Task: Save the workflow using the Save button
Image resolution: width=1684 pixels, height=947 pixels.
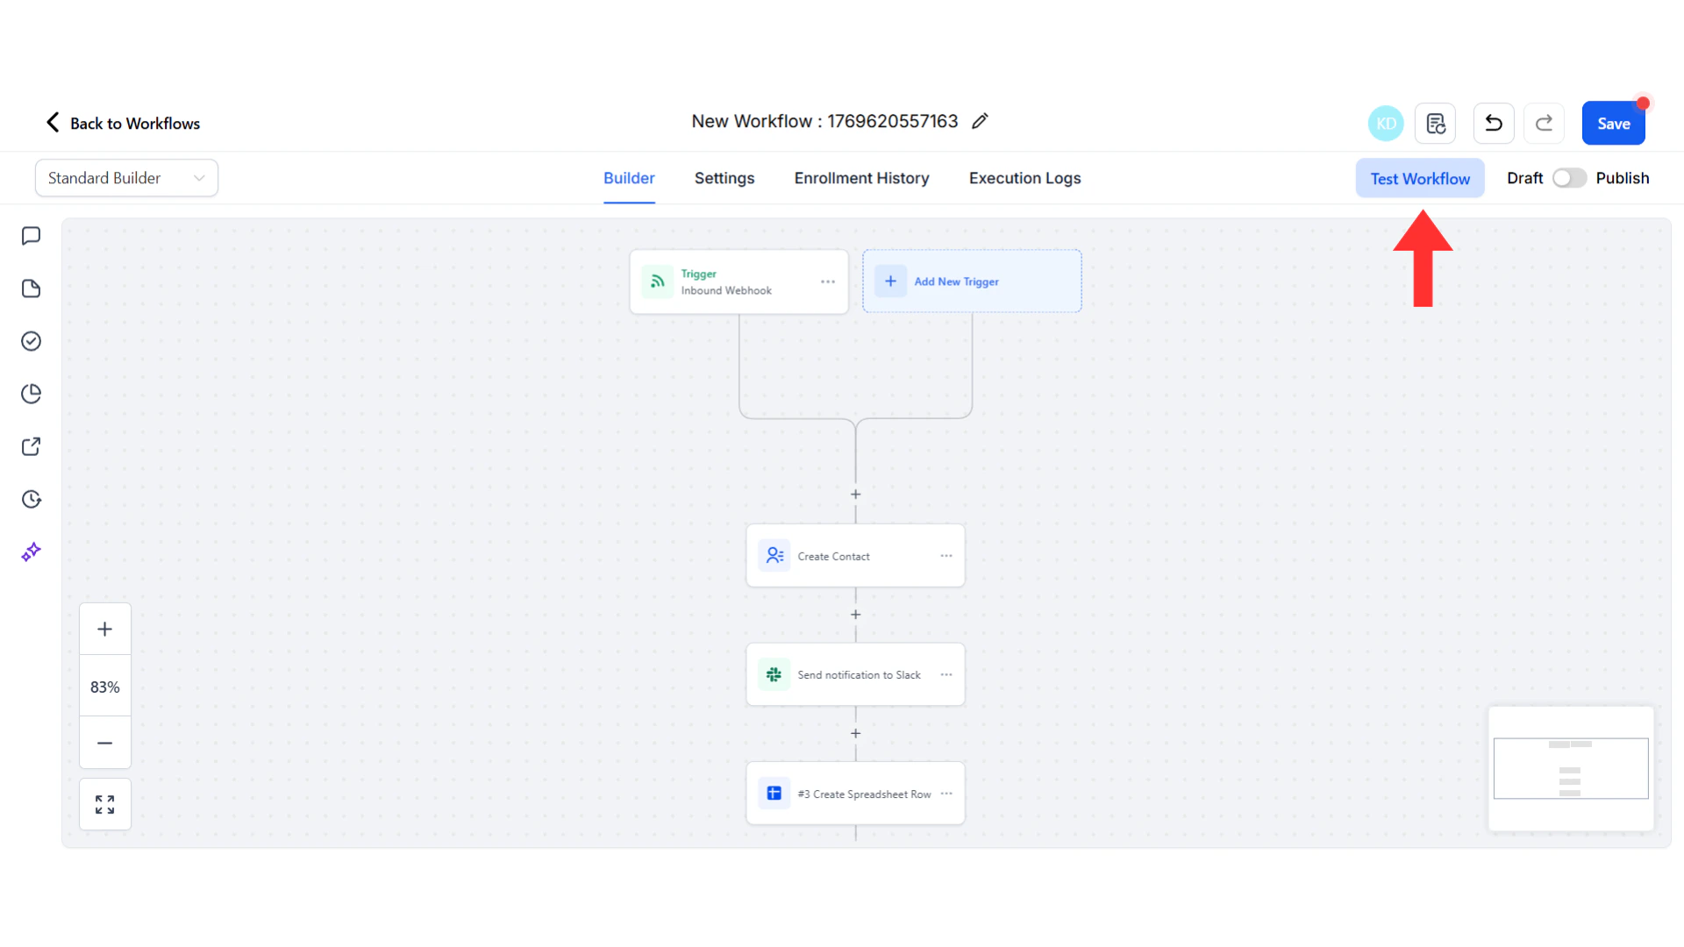Action: tap(1613, 123)
